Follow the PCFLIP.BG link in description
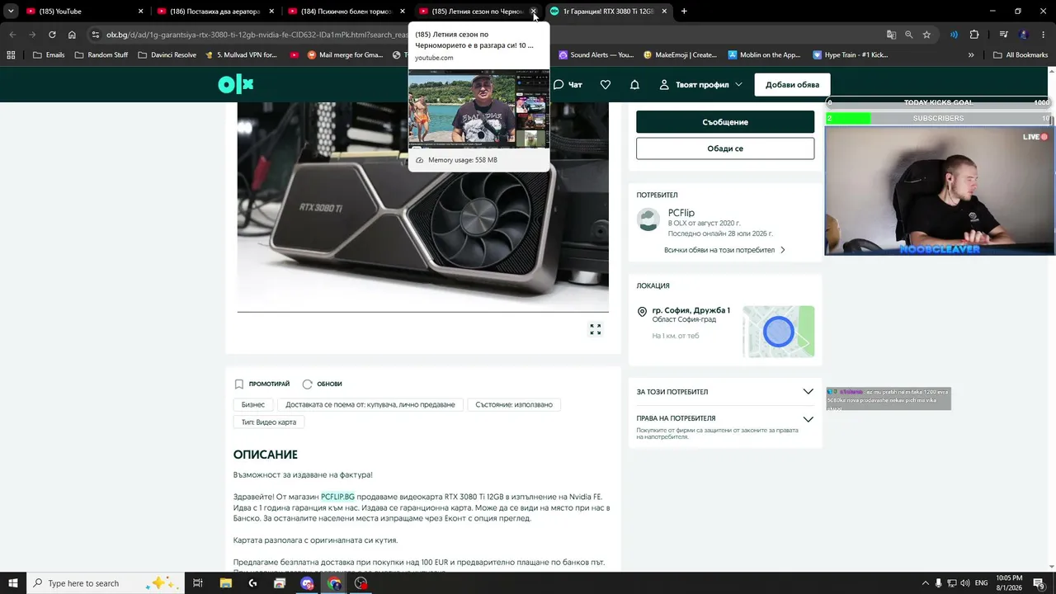Screen dimensions: 1056x594 [337, 497]
